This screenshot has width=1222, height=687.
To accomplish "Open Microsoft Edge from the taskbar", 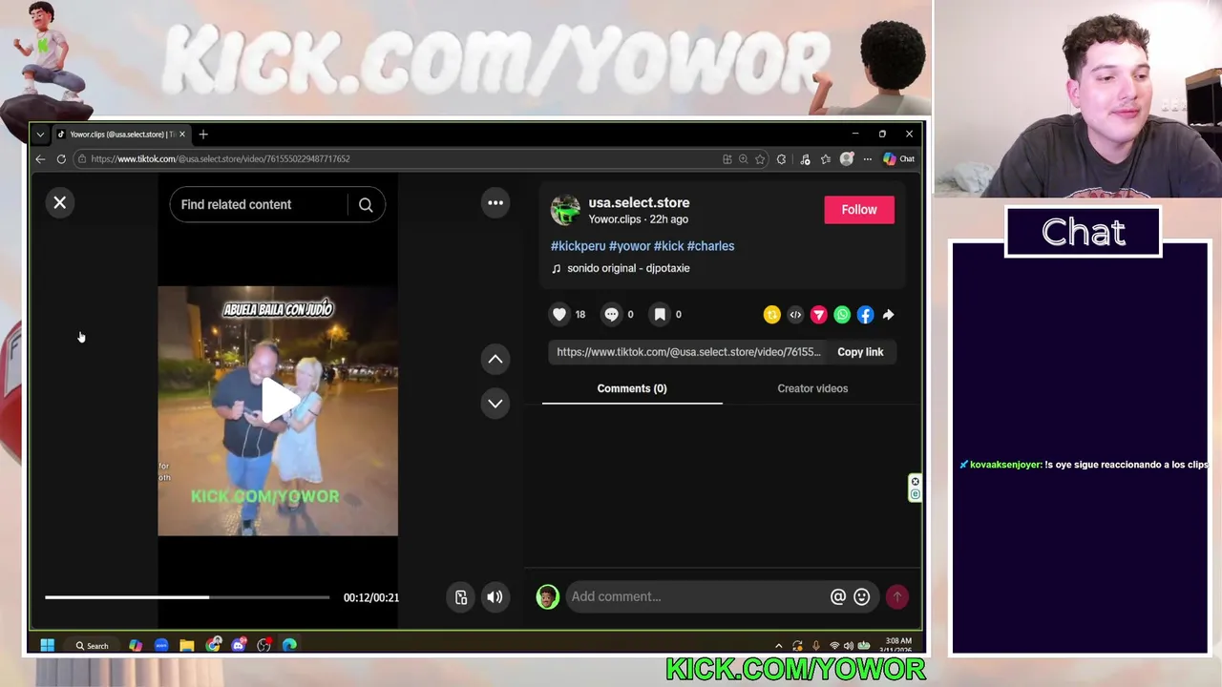I will 289,646.
